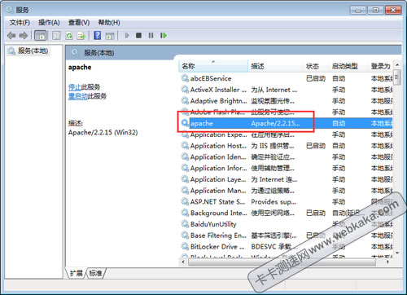Screen dimensions: 407x295
Task: Select the Base Filtering Engine row
Action: (287, 236)
